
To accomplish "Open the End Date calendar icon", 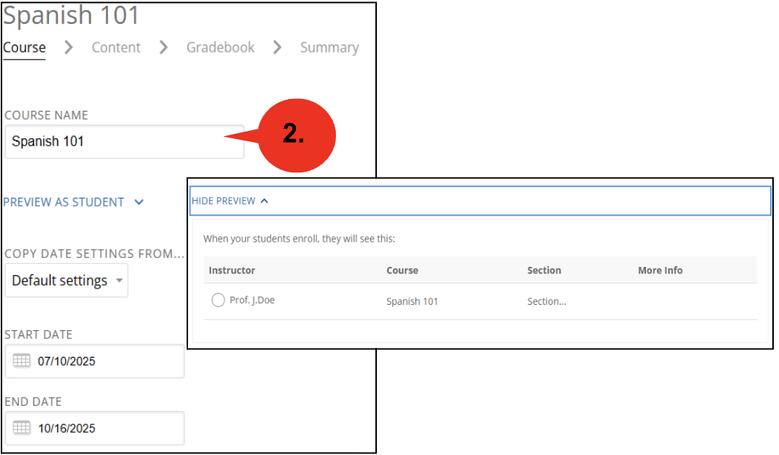I will [x=22, y=427].
